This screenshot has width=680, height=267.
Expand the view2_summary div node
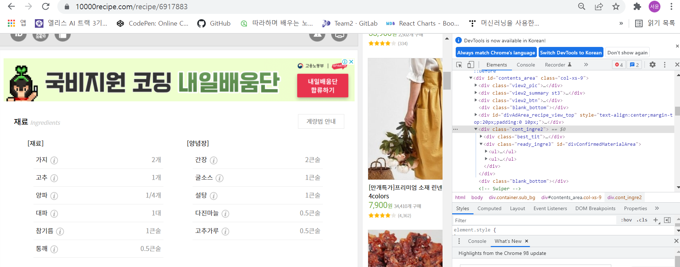point(476,93)
